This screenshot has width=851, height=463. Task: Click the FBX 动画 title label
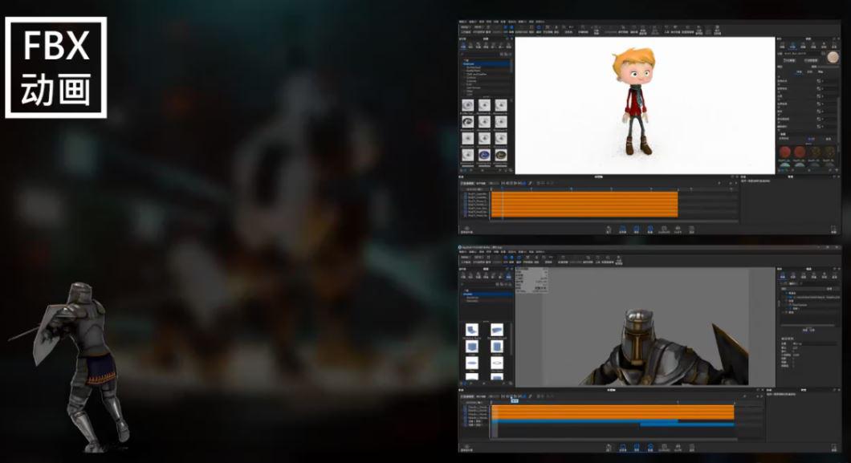[56, 68]
